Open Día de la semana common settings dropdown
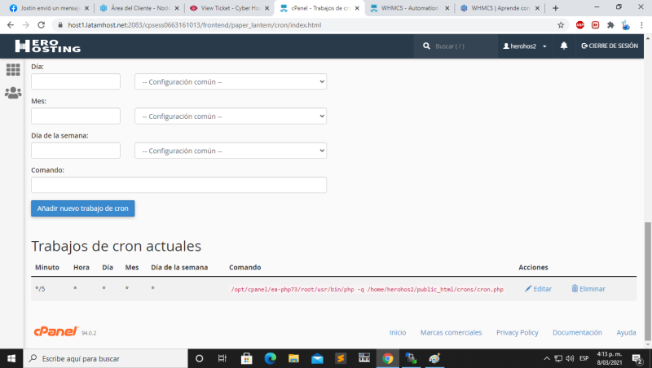This screenshot has height=368, width=652. tap(231, 151)
